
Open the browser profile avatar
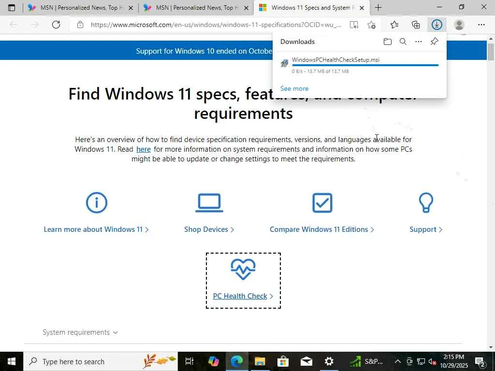[x=459, y=25]
